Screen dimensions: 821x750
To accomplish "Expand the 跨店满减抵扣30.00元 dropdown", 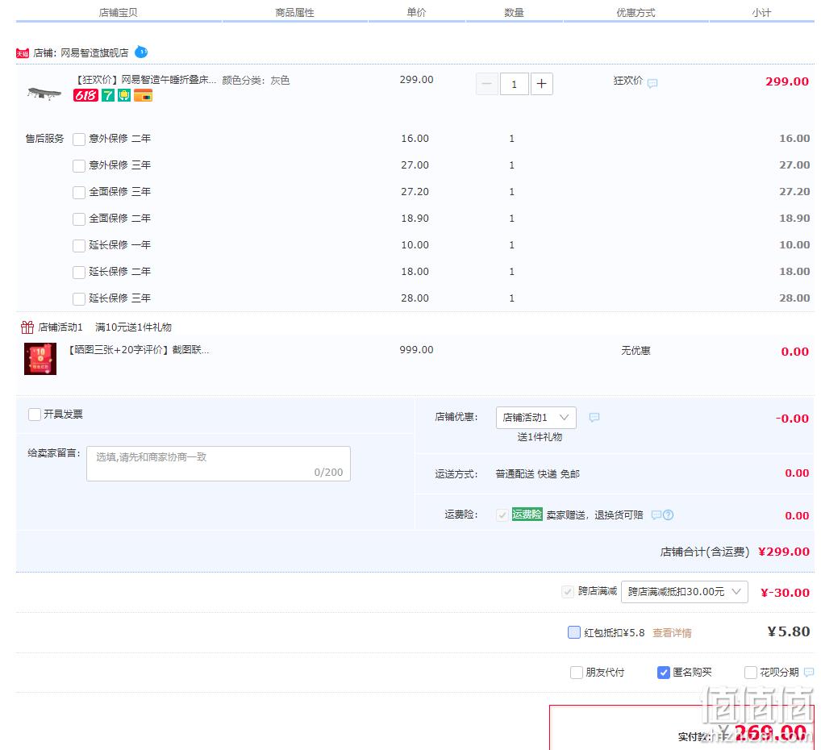I will pos(684,592).
